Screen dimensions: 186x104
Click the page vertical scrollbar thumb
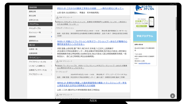point(176,24)
